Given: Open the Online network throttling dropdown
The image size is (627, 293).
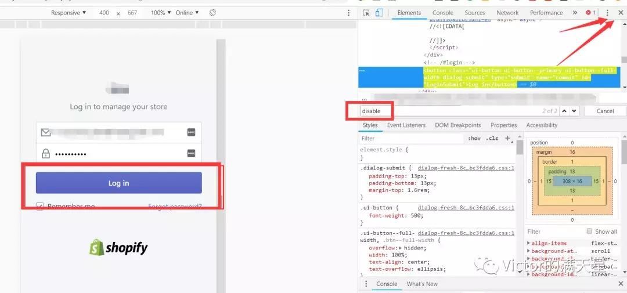Looking at the screenshot, I should click(187, 13).
